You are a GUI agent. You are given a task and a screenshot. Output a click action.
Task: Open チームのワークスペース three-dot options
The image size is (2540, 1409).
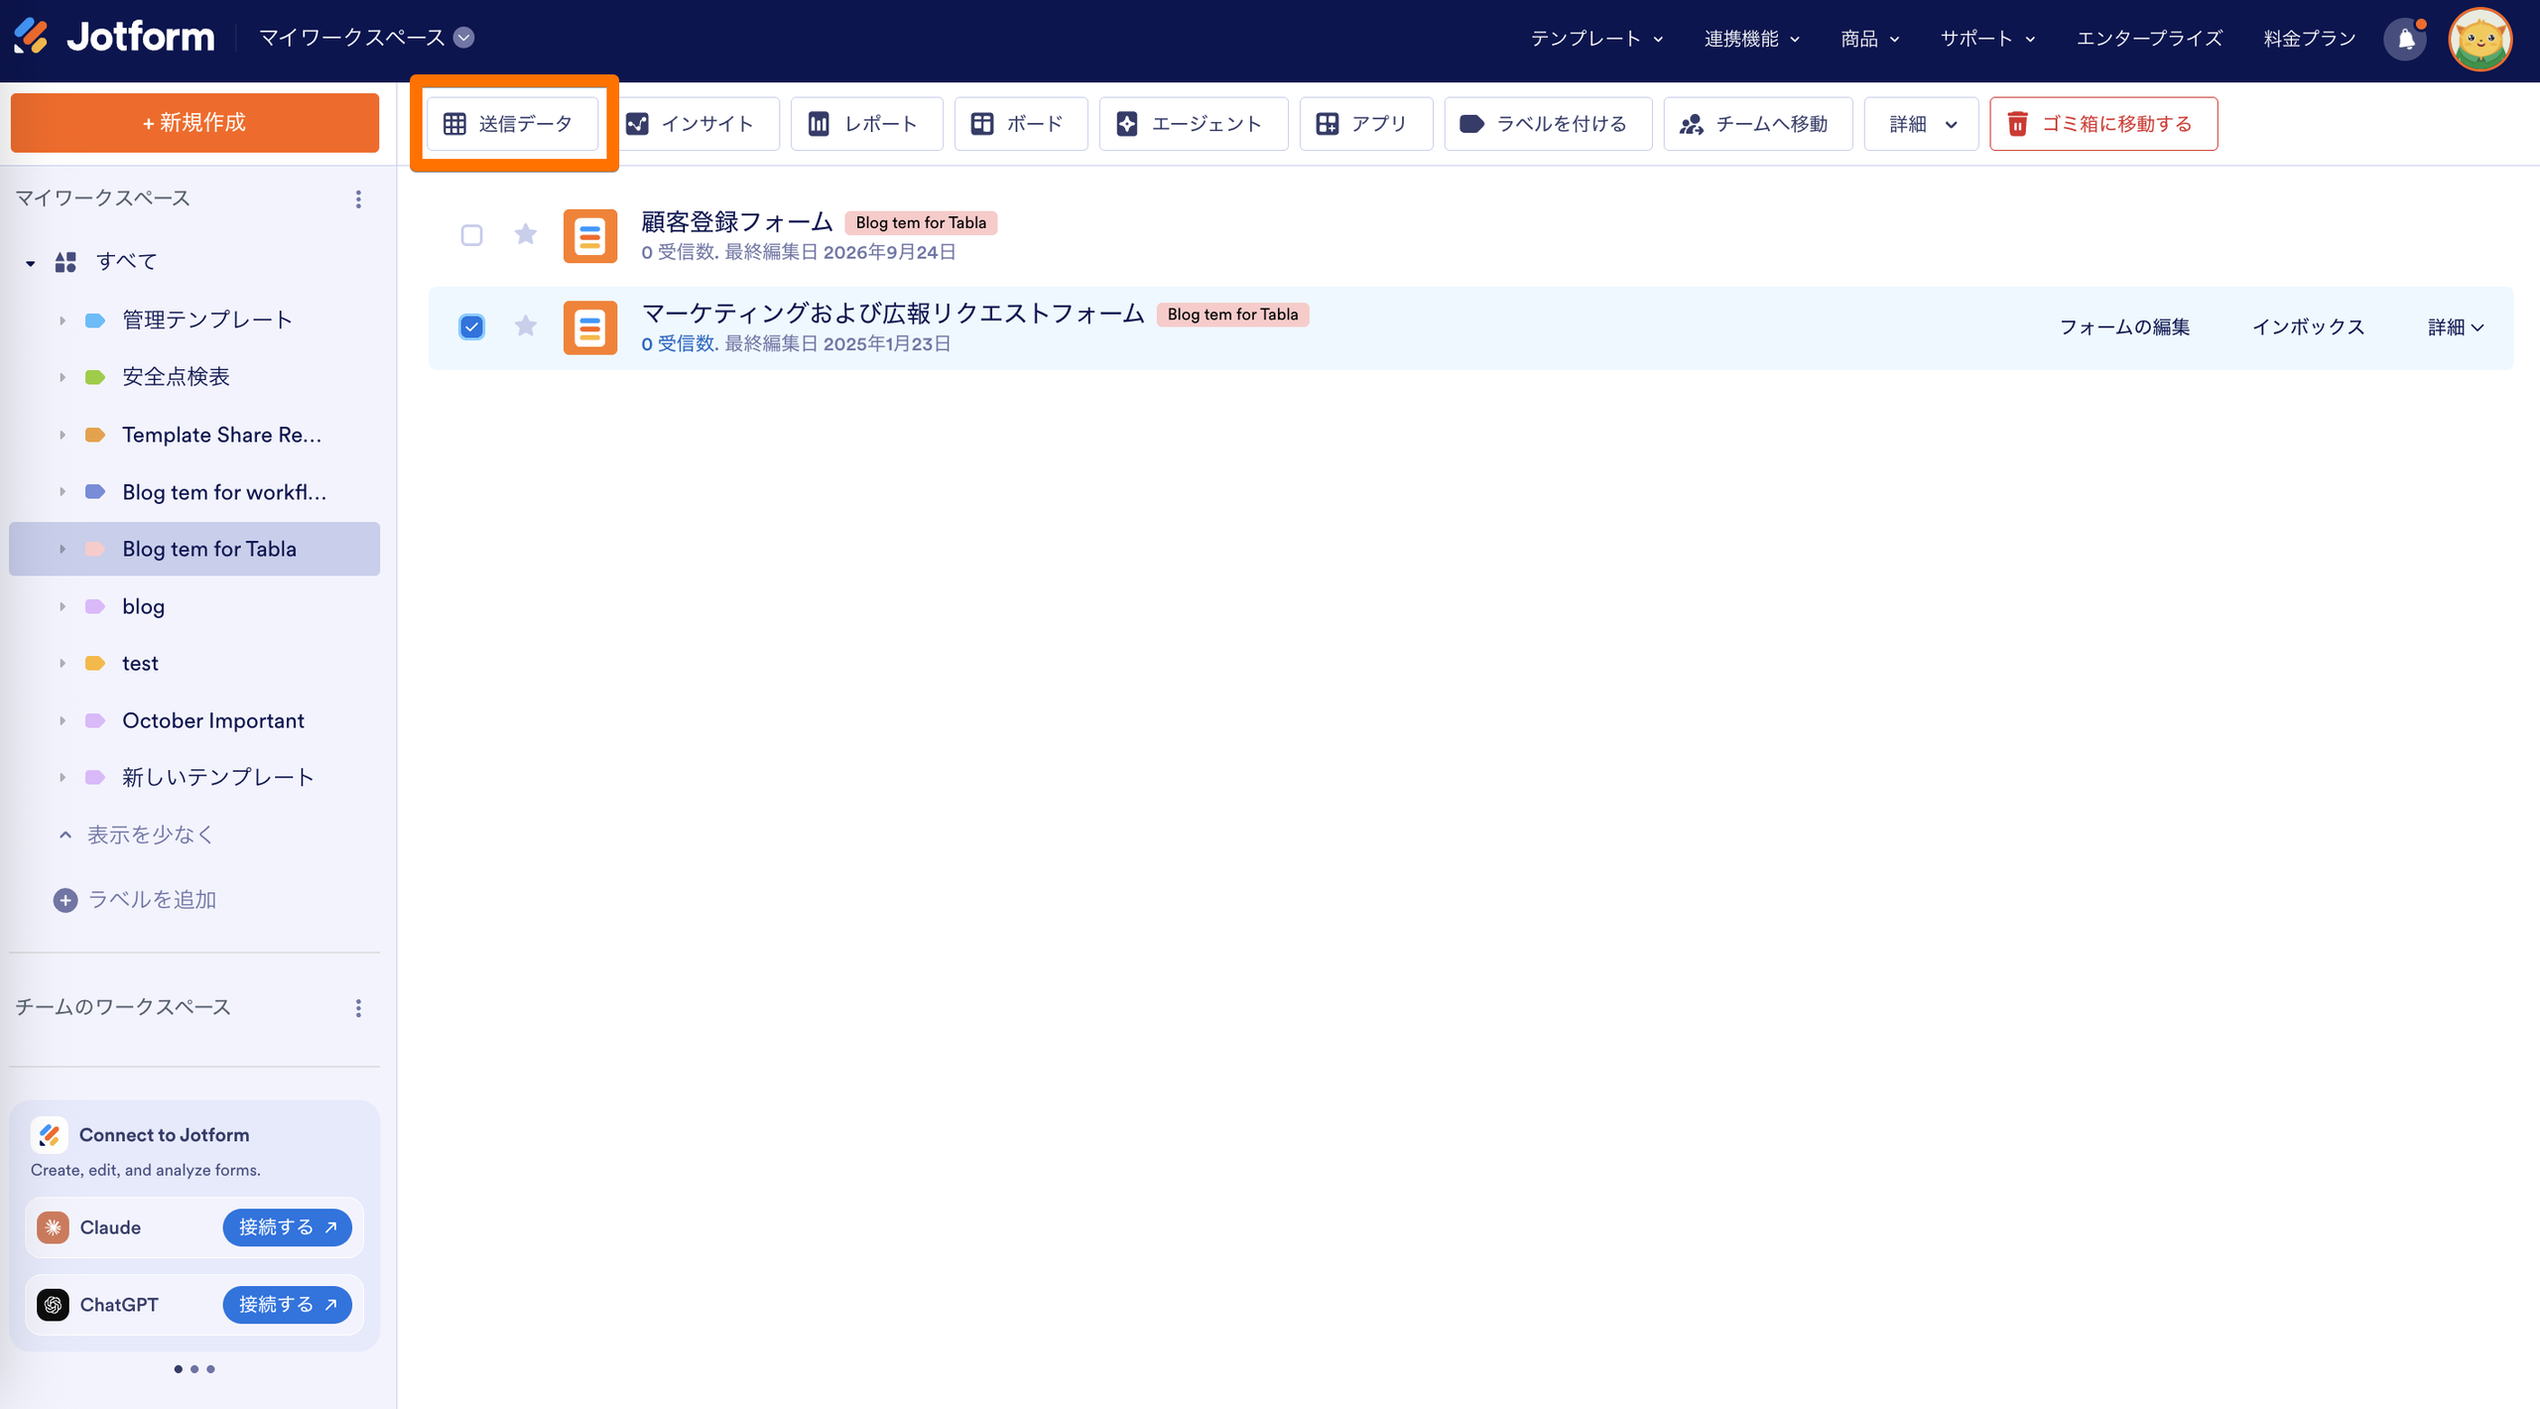click(x=358, y=1008)
